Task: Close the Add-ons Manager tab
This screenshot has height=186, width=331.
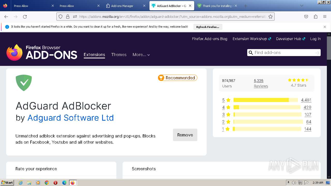Action: coord(144,6)
